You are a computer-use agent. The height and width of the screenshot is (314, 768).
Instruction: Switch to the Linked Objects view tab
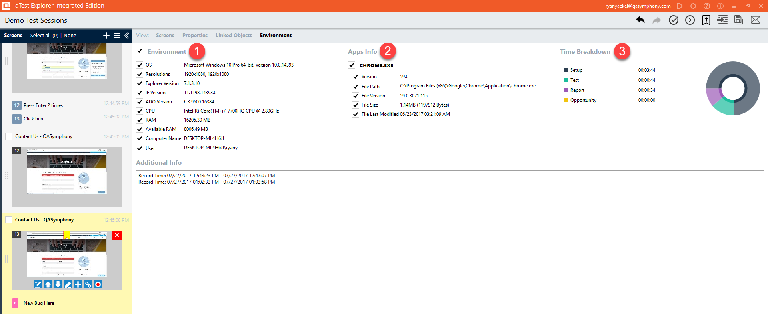coord(234,36)
